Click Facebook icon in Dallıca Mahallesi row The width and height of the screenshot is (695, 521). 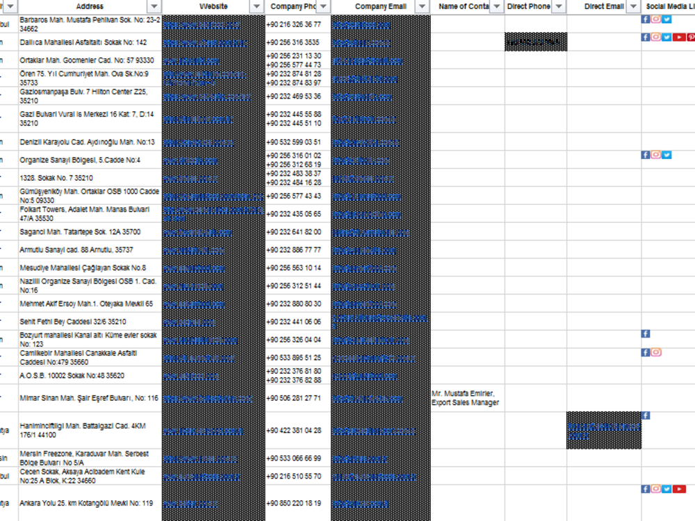(646, 38)
